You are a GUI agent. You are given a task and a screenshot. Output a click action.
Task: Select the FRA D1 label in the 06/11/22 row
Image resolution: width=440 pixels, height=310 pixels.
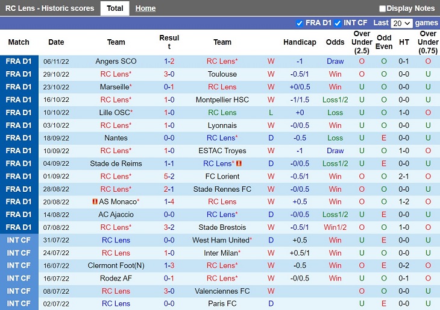tap(19, 61)
